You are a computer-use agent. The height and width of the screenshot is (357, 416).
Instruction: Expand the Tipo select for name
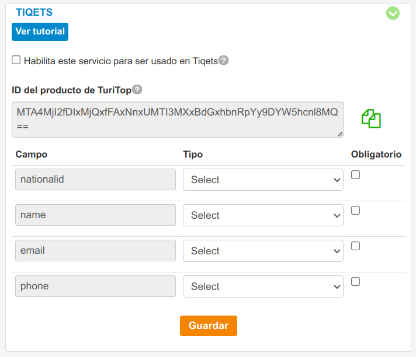tap(263, 216)
